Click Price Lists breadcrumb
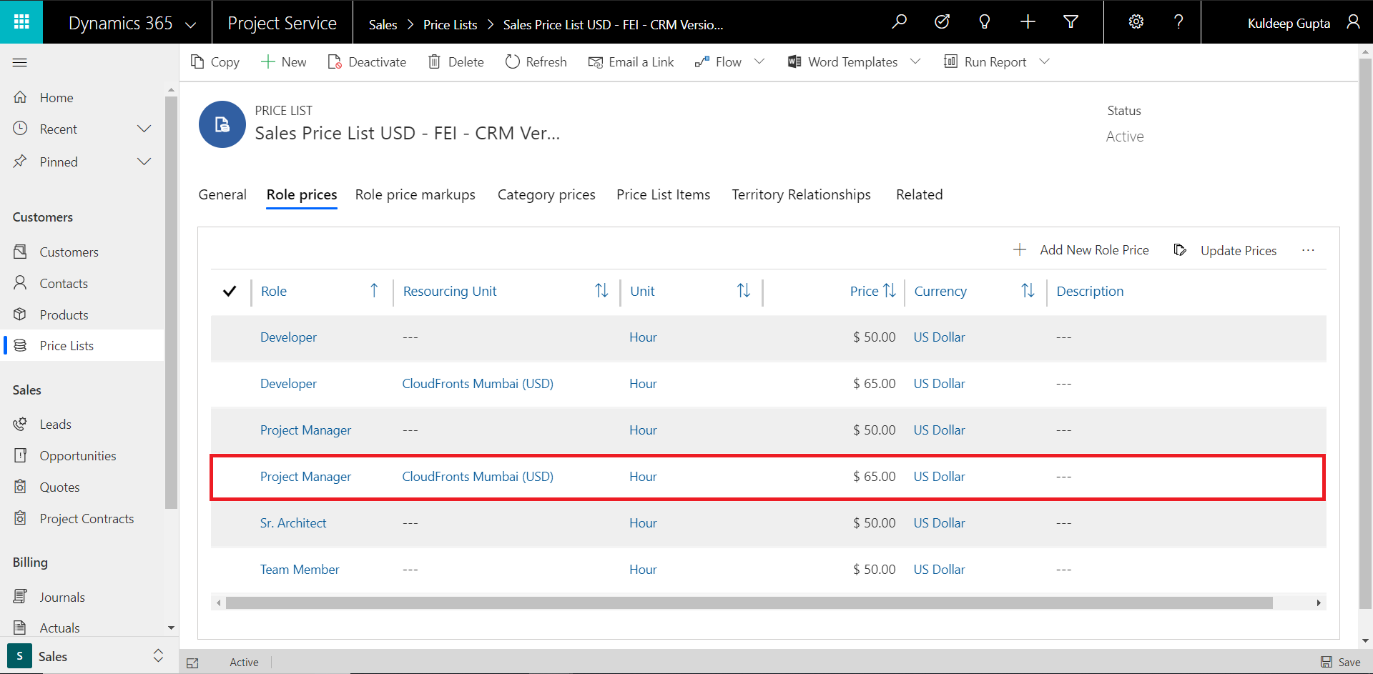1373x674 pixels. tap(450, 24)
